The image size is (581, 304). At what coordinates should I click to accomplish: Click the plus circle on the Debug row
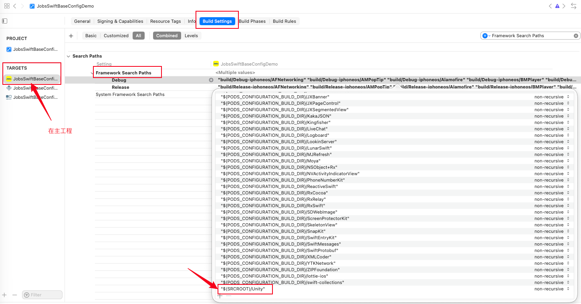(x=211, y=80)
